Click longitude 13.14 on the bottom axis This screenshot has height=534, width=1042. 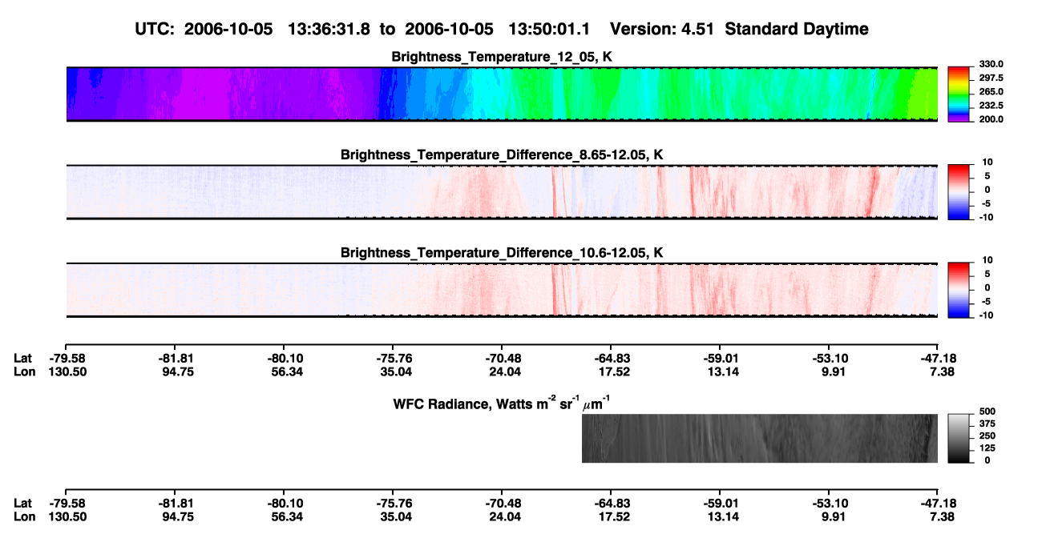(x=722, y=516)
